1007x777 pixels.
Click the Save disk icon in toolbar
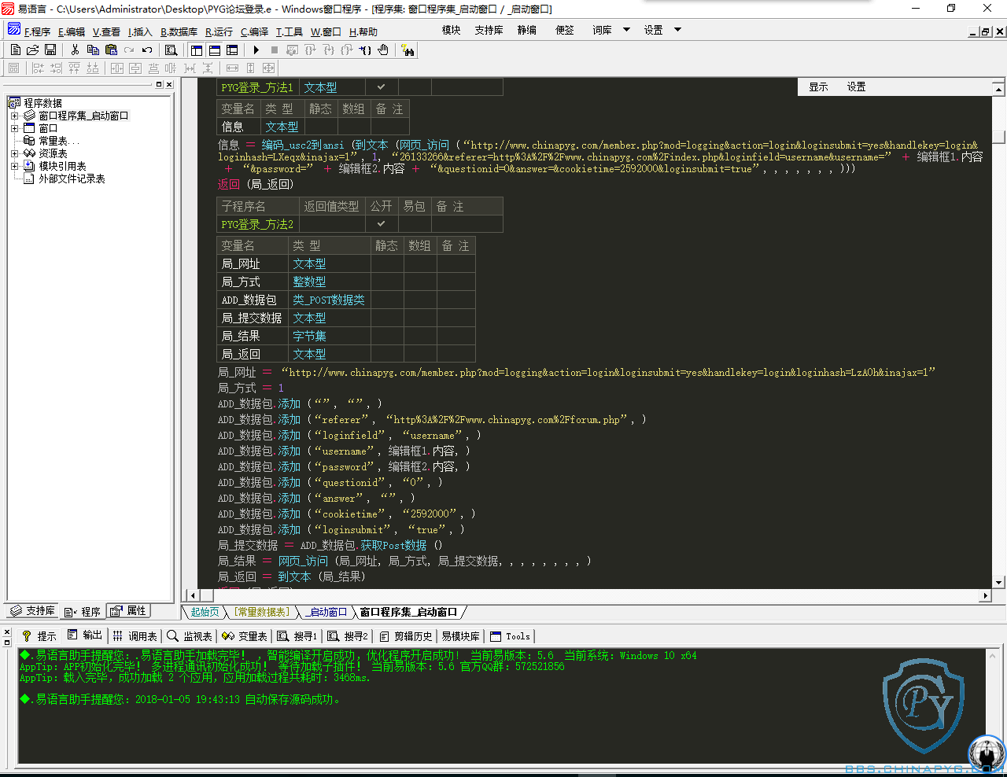[x=50, y=50]
